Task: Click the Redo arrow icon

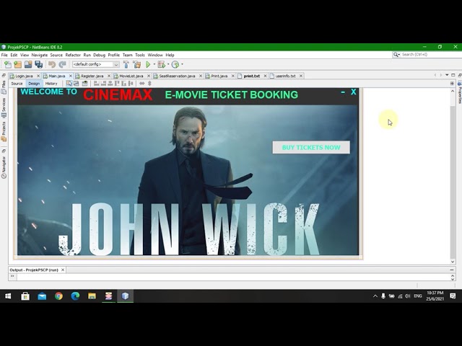Action: (x=63, y=64)
